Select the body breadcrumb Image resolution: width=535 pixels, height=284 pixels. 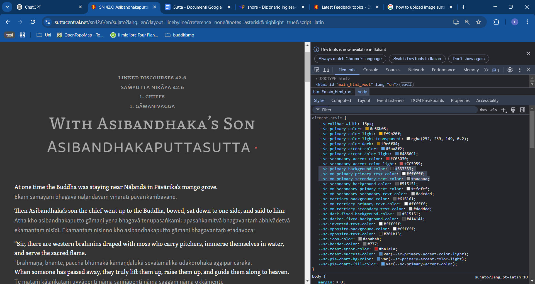coord(362,92)
